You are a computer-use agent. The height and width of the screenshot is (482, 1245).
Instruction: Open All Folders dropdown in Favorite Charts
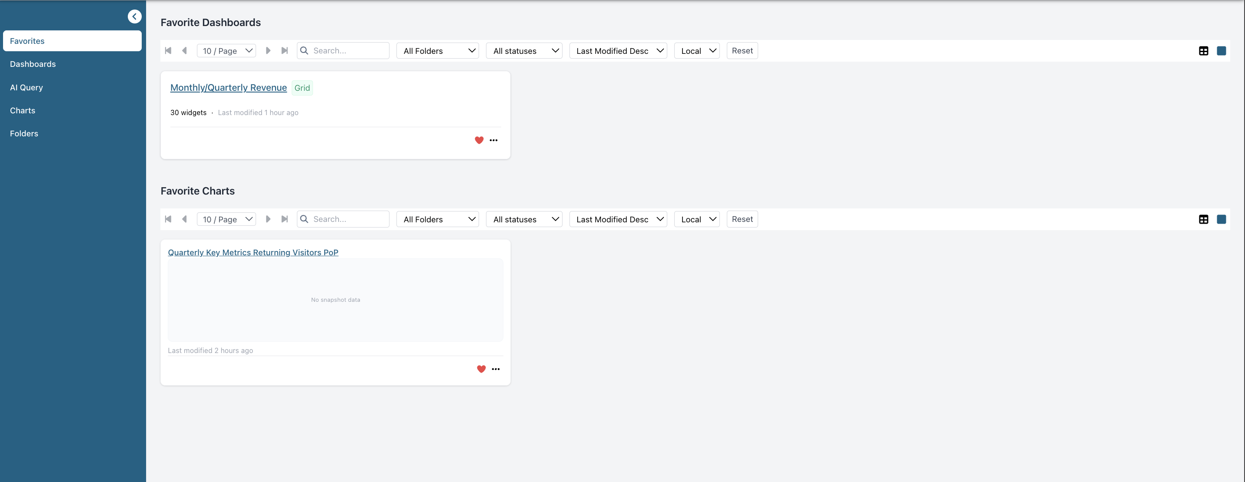pyautogui.click(x=438, y=219)
